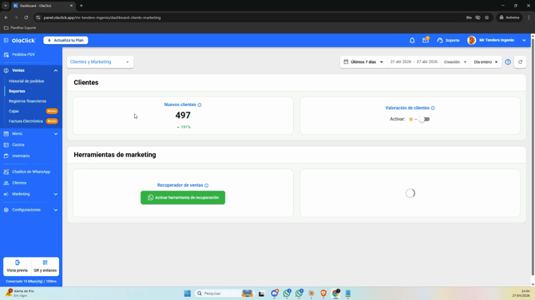Open Historial de pedidos

coord(26,81)
